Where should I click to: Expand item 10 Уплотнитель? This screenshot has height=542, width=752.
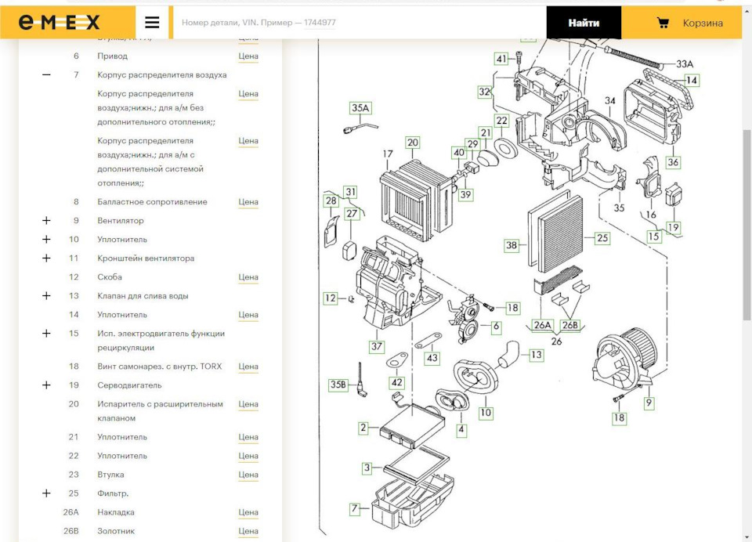(46, 240)
